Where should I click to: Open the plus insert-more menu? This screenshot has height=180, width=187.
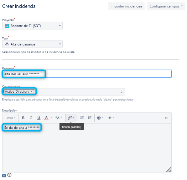[x=111, y=118]
